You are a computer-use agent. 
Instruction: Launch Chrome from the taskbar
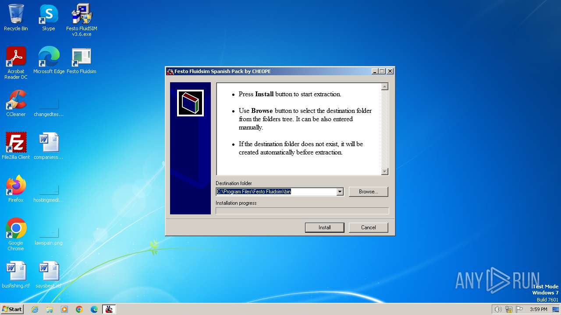79,309
